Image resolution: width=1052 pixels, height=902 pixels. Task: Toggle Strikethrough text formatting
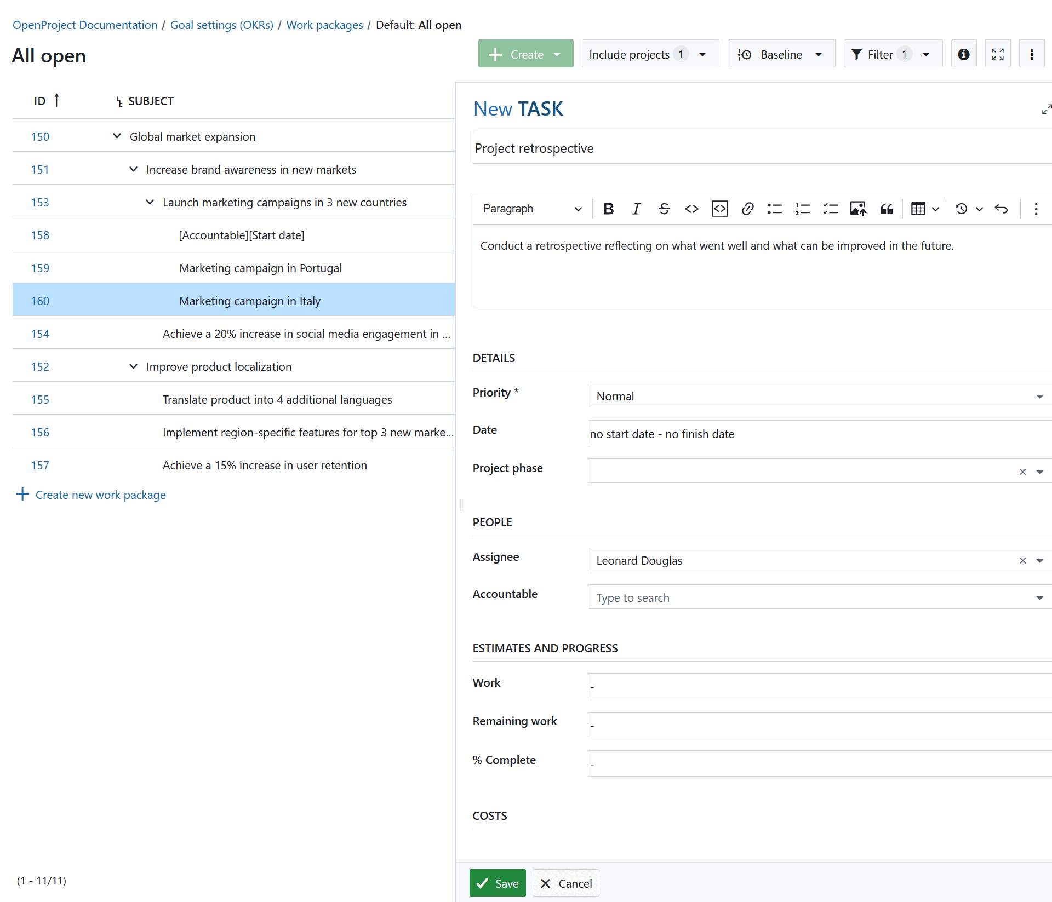(x=664, y=209)
